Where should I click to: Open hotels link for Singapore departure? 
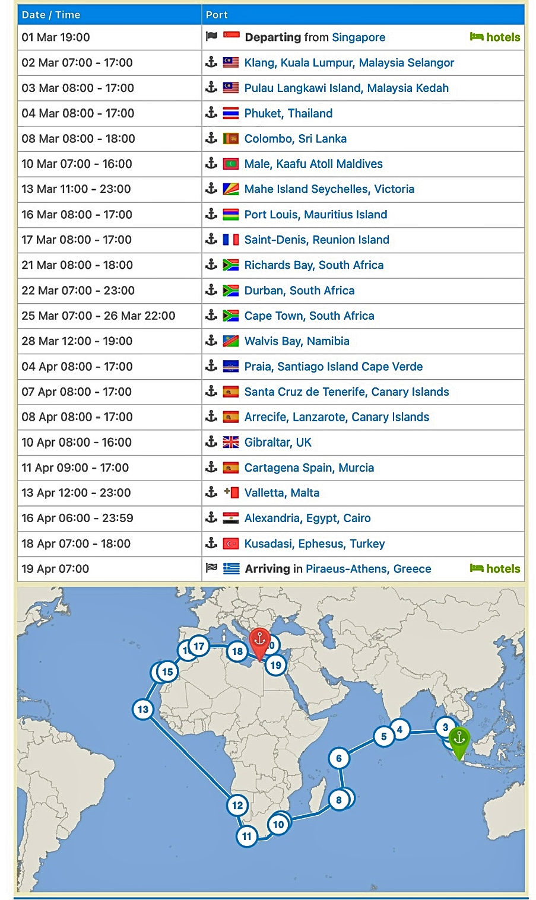click(495, 37)
